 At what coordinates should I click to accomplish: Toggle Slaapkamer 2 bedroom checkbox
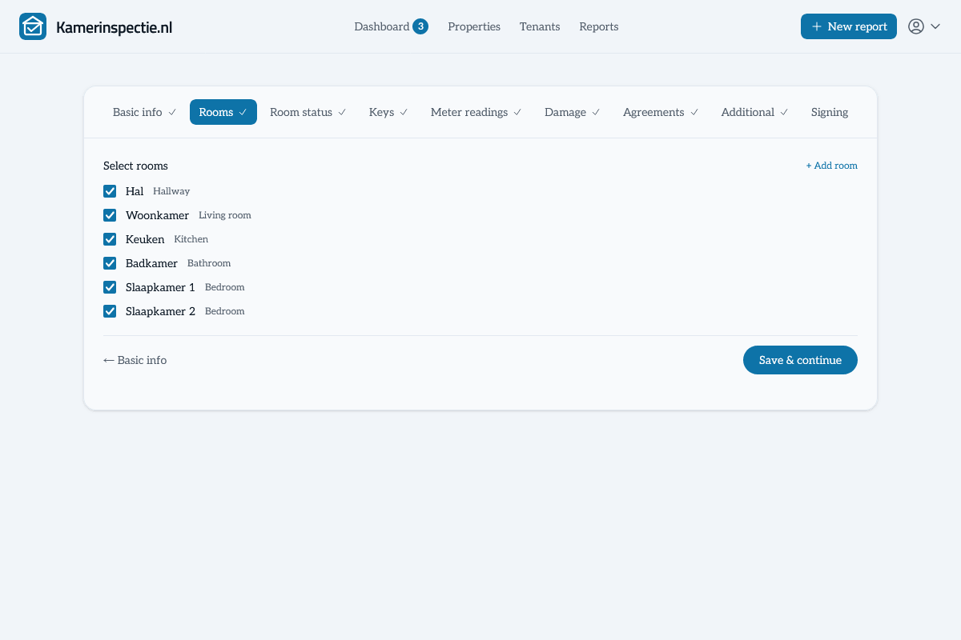[110, 311]
